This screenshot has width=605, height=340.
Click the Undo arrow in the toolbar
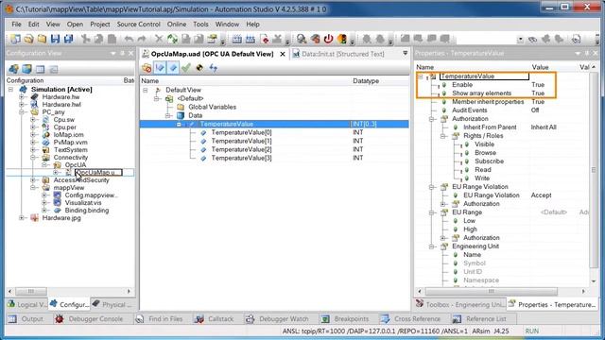129,39
